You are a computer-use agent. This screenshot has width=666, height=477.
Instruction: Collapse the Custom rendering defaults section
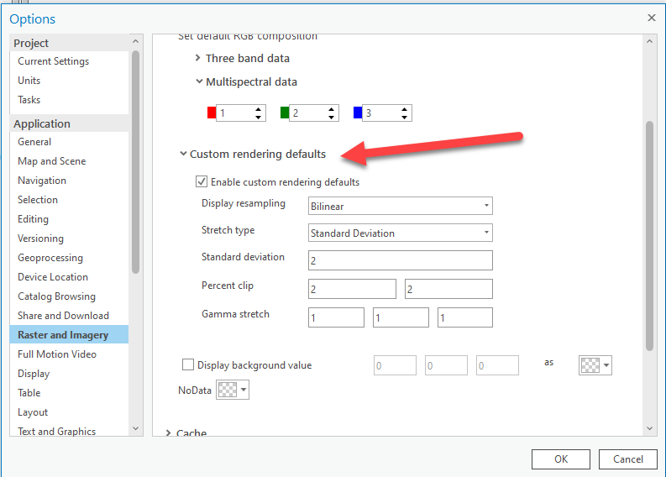click(183, 155)
